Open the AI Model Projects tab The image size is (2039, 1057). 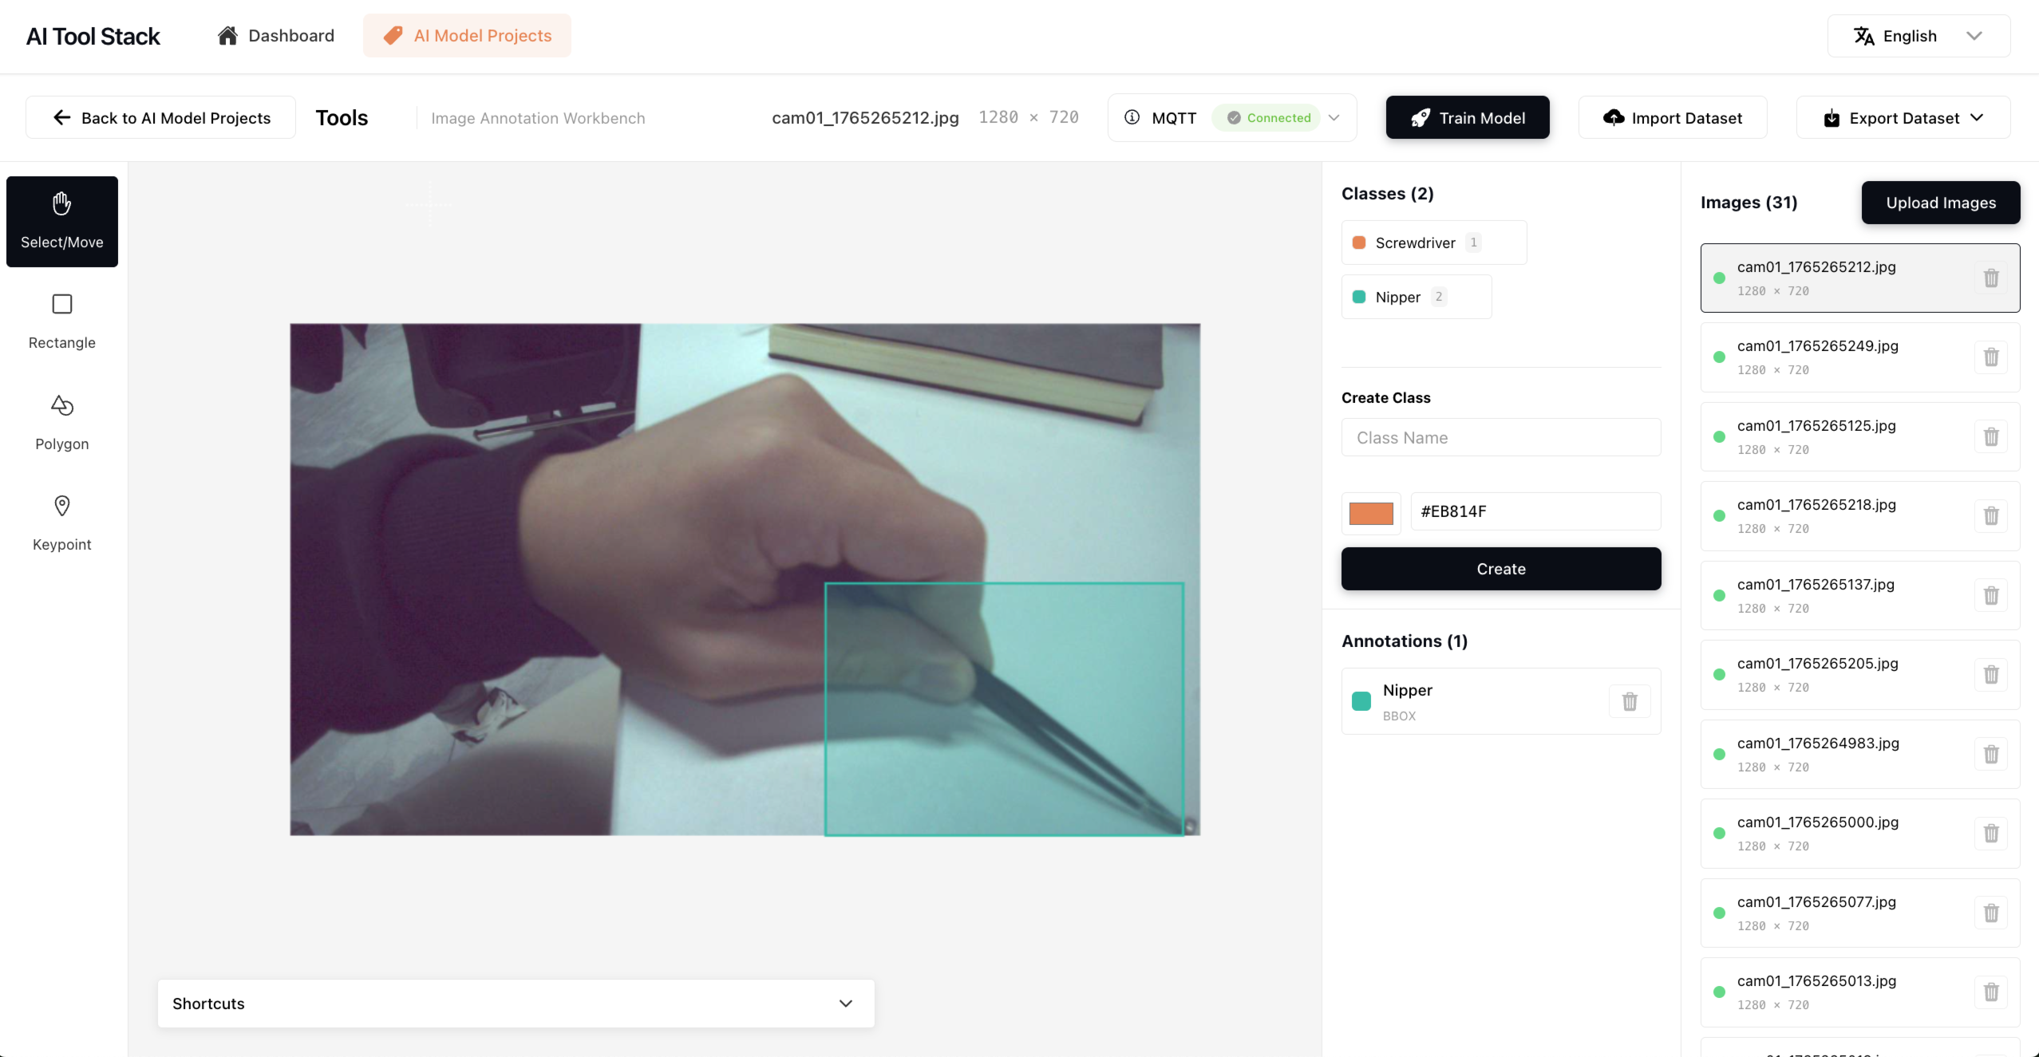pyautogui.click(x=467, y=36)
